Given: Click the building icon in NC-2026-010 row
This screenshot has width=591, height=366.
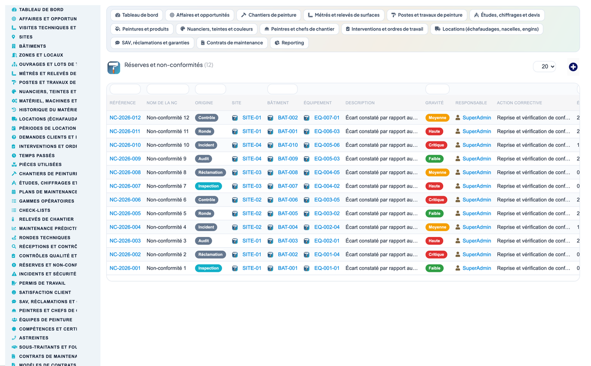Looking at the screenshot, I should (270, 145).
